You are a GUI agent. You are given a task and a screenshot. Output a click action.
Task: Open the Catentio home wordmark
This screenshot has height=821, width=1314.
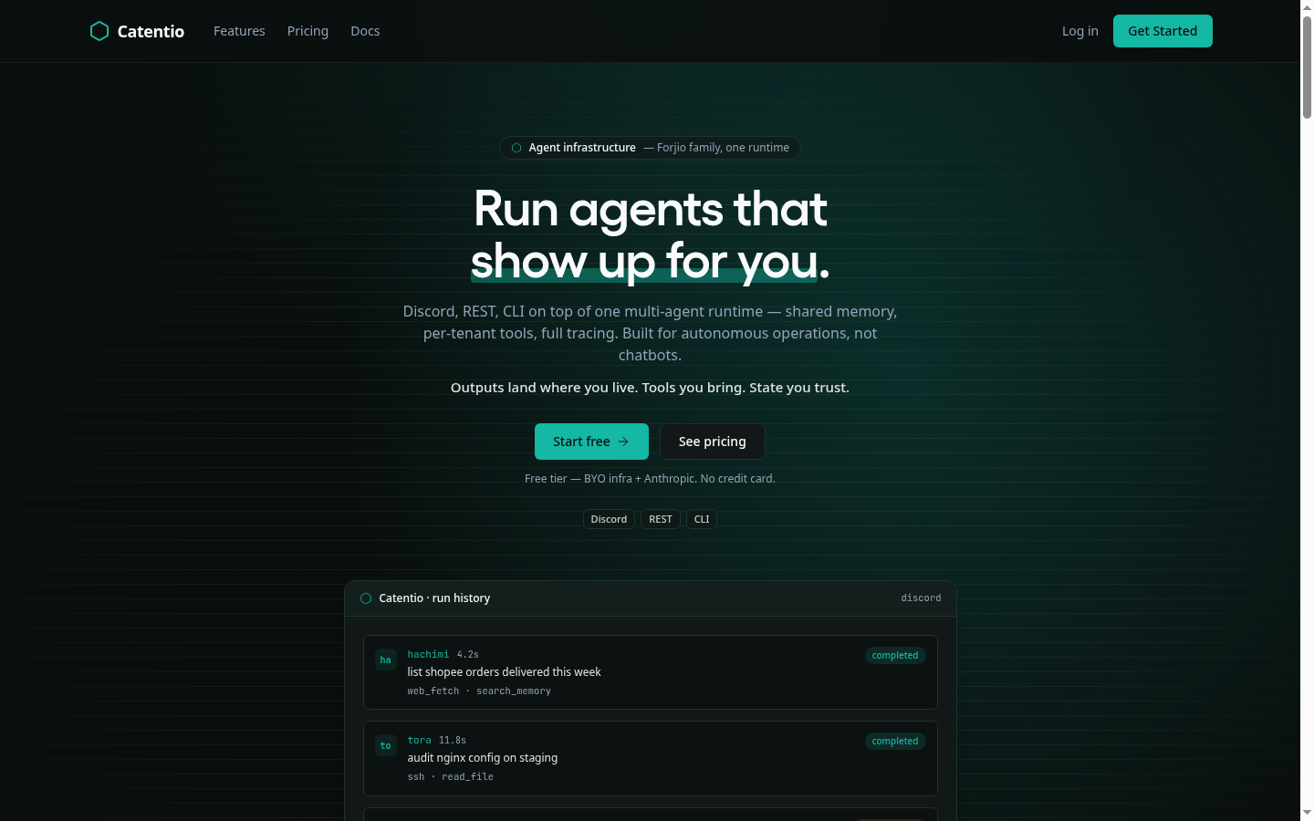click(x=151, y=31)
